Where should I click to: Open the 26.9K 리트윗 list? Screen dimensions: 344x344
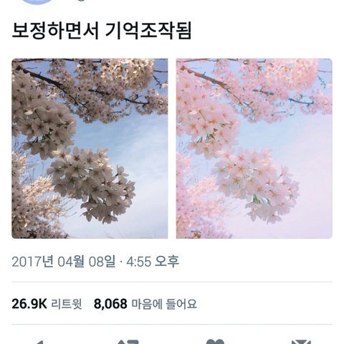pos(47,304)
